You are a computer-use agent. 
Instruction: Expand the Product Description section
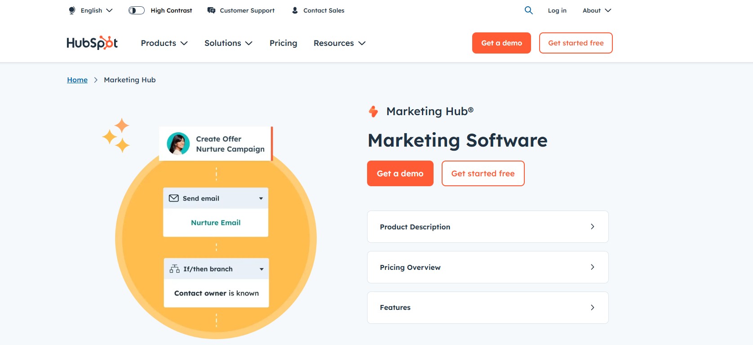click(488, 227)
